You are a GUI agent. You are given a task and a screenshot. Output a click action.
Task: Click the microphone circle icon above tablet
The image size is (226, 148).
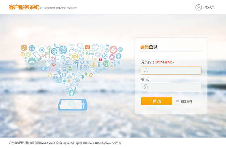coord(72,93)
